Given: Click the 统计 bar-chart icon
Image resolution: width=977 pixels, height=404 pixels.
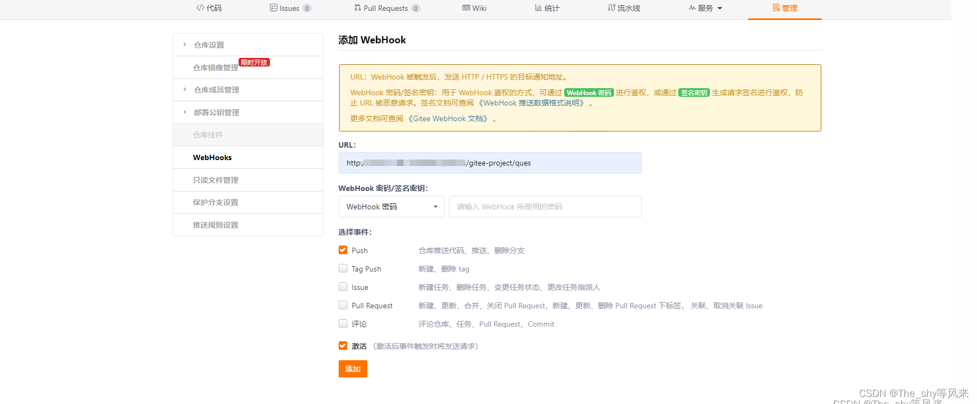Looking at the screenshot, I should coord(538,8).
